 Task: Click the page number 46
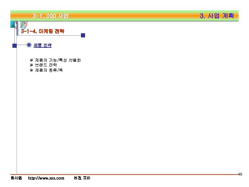[240, 174]
